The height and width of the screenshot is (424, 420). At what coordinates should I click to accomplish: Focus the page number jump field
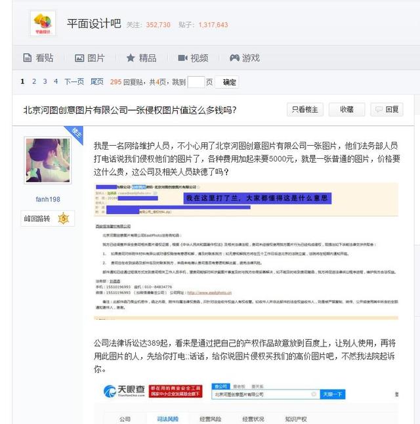click(196, 82)
